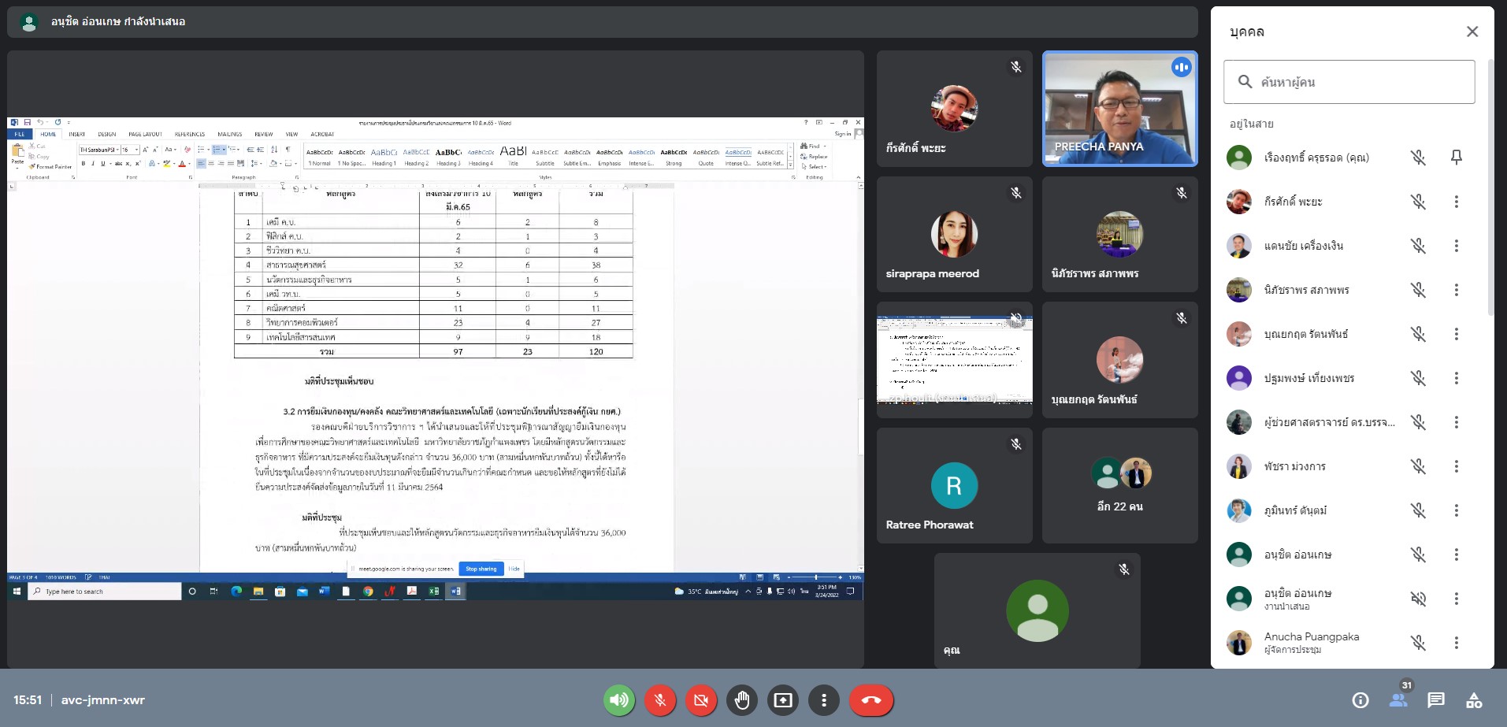Image resolution: width=1507 pixels, height=727 pixels.
Task: Open more options for กีรศักดิ์ พะยะ
Action: coord(1456,202)
